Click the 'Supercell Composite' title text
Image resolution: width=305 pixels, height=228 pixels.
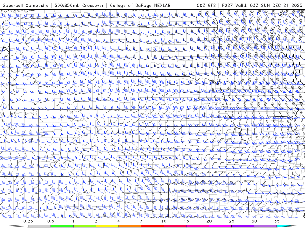click(x=26, y=6)
